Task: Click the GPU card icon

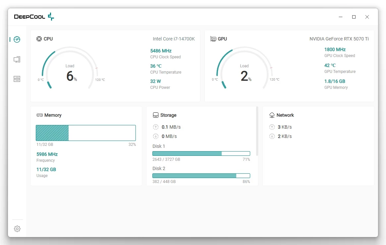Action: point(213,39)
